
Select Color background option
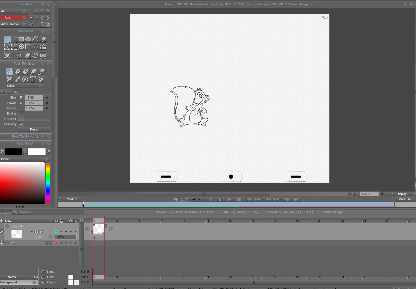pos(43,277)
